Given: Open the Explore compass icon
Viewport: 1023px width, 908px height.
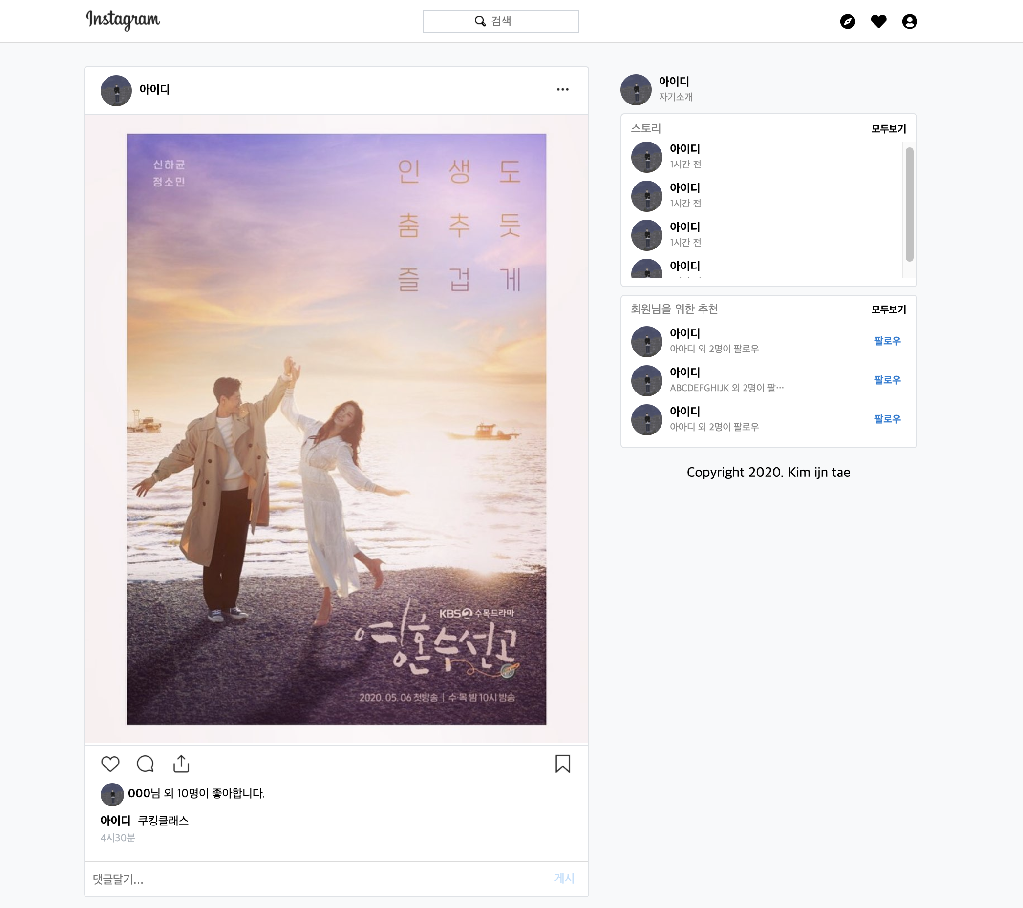Looking at the screenshot, I should click(847, 21).
